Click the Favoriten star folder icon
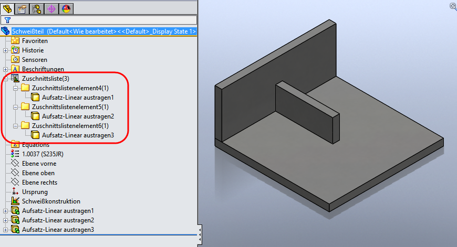The height and width of the screenshot is (247, 457). [15, 41]
